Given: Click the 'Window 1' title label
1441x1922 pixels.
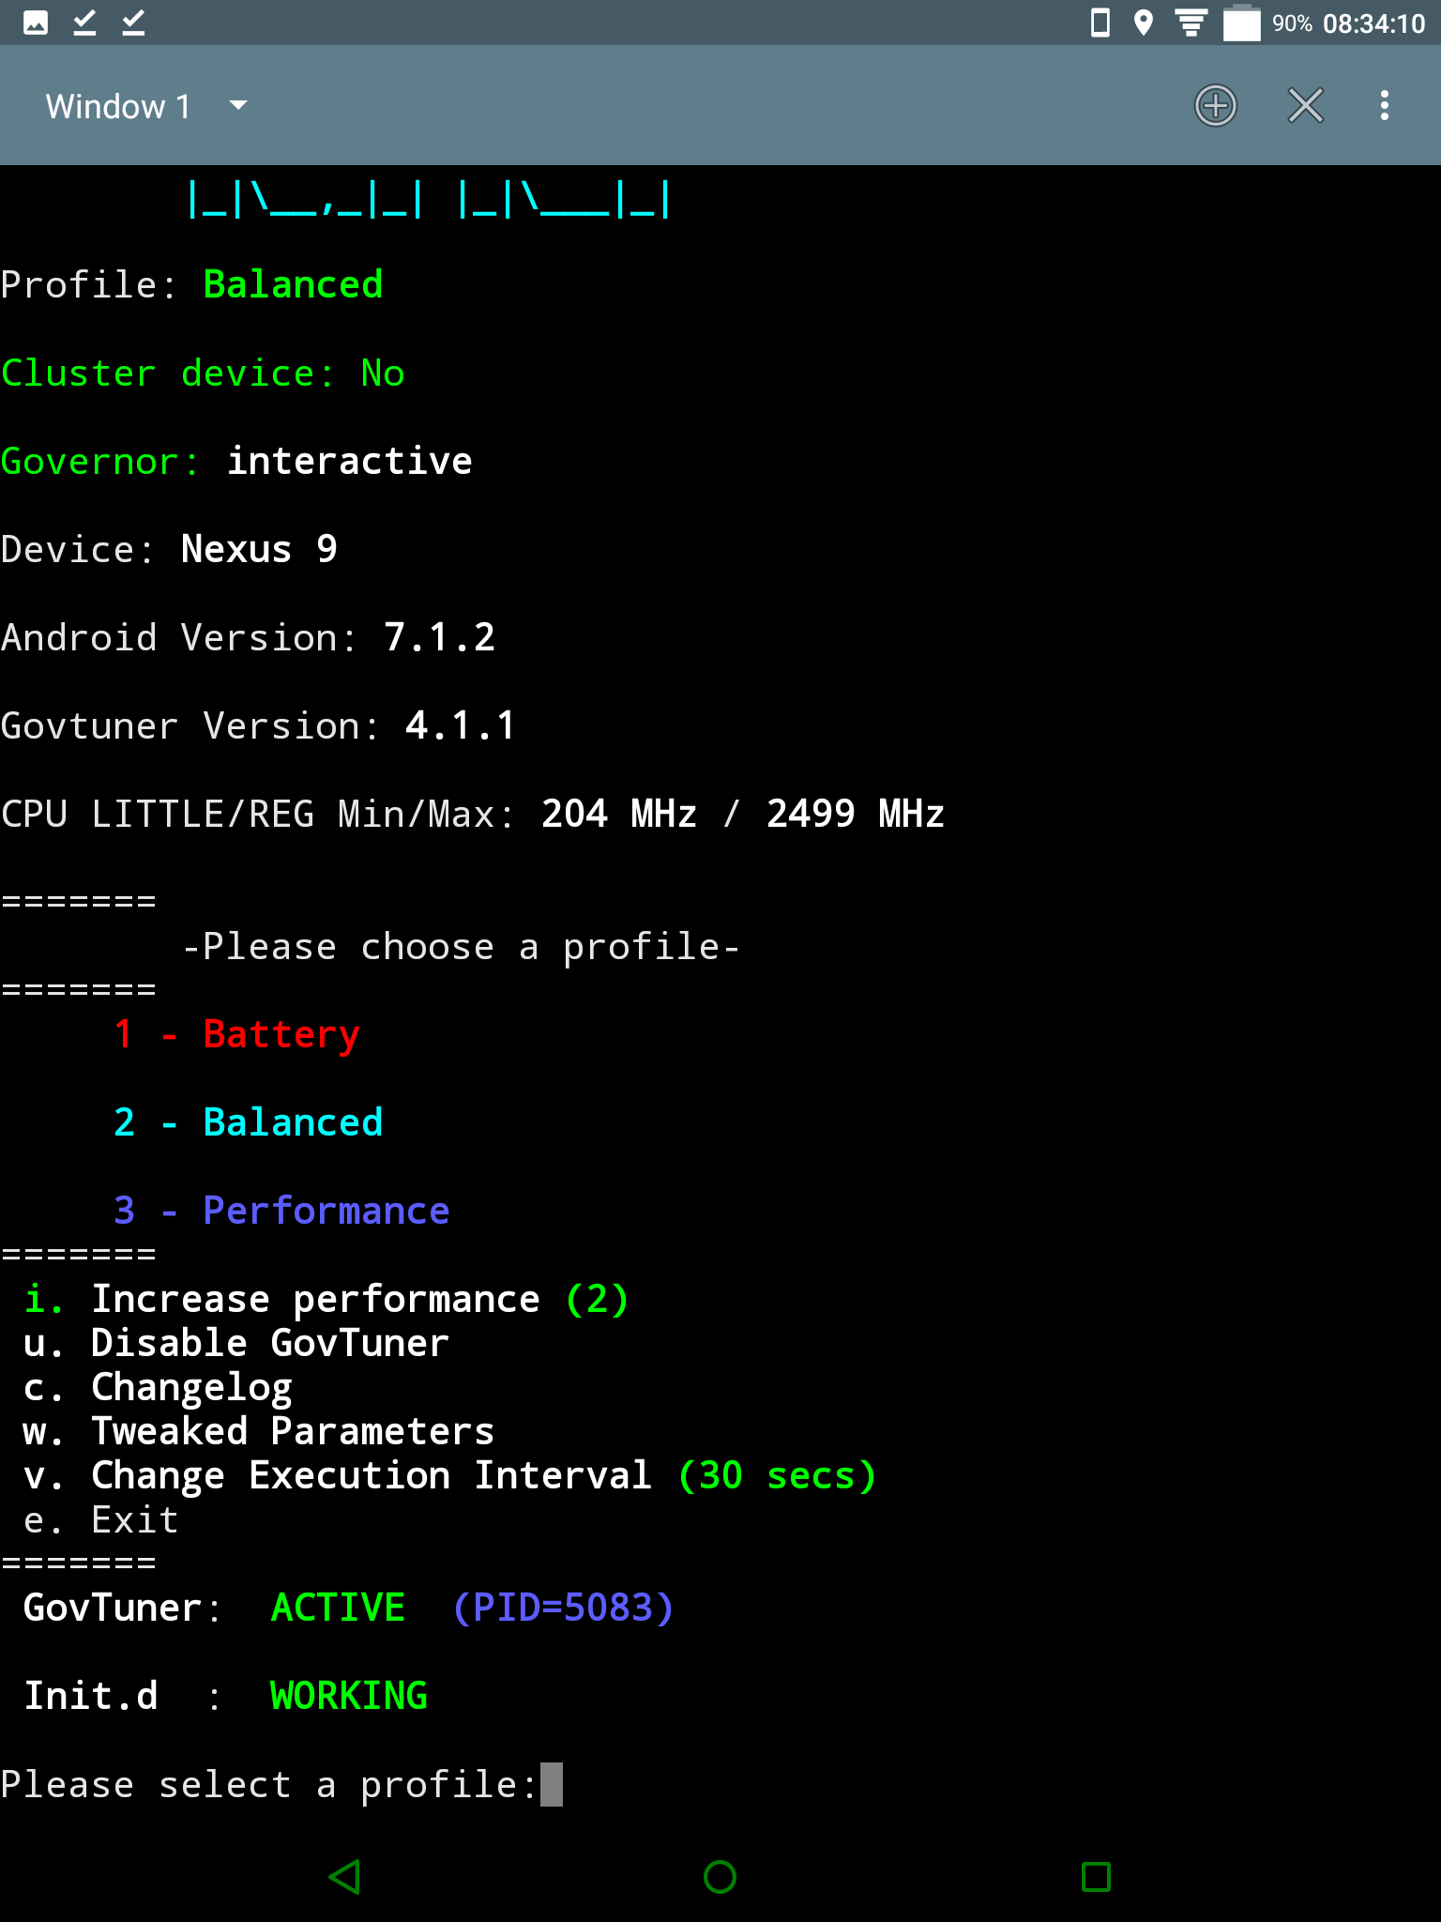Looking at the screenshot, I should point(118,106).
